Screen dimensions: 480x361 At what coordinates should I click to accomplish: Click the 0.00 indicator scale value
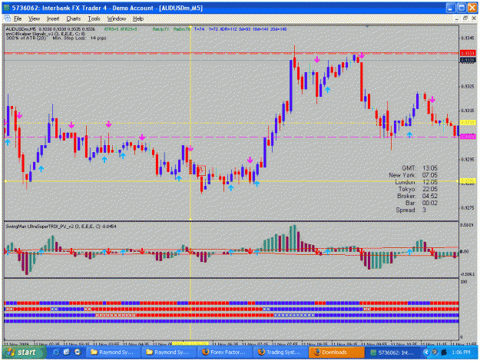465,252
